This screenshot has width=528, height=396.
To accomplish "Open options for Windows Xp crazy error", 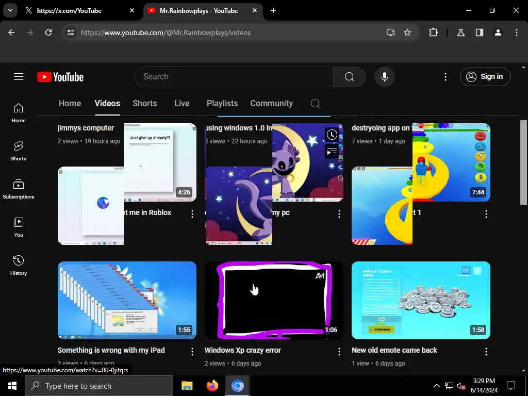I will (x=339, y=352).
